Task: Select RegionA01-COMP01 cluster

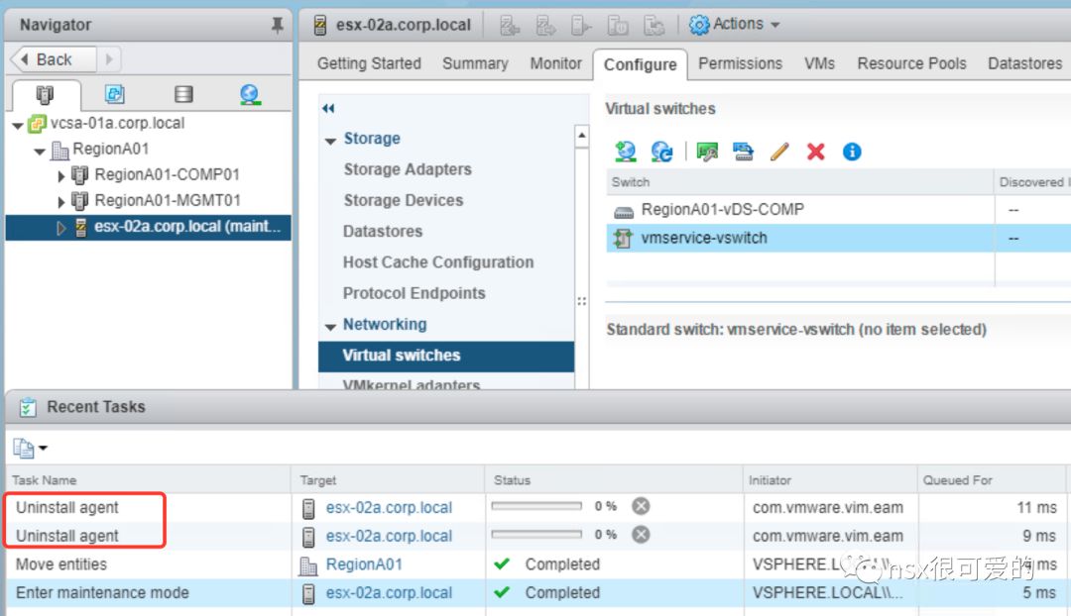Action: click(x=167, y=174)
